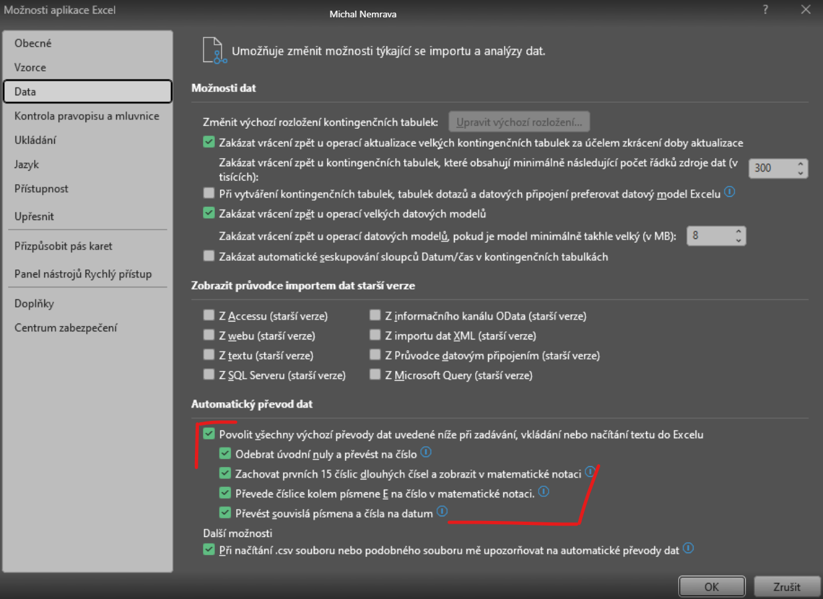The image size is (823, 599).
Task: Uncheck 'Zakázat vrácení zpět u operací velkých datových modelů'
Action: [x=209, y=213]
